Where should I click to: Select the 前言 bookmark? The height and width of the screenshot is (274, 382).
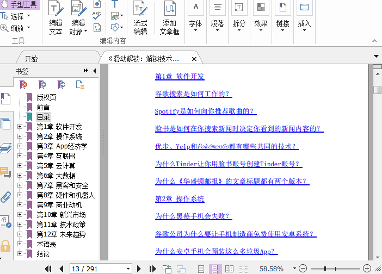43,107
